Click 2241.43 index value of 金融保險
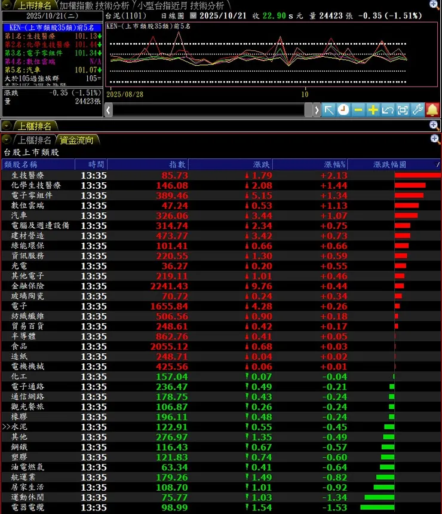 [x=169, y=286]
